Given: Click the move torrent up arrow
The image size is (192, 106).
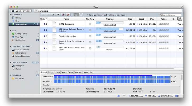Looking at the screenshot, I should point(54,15).
